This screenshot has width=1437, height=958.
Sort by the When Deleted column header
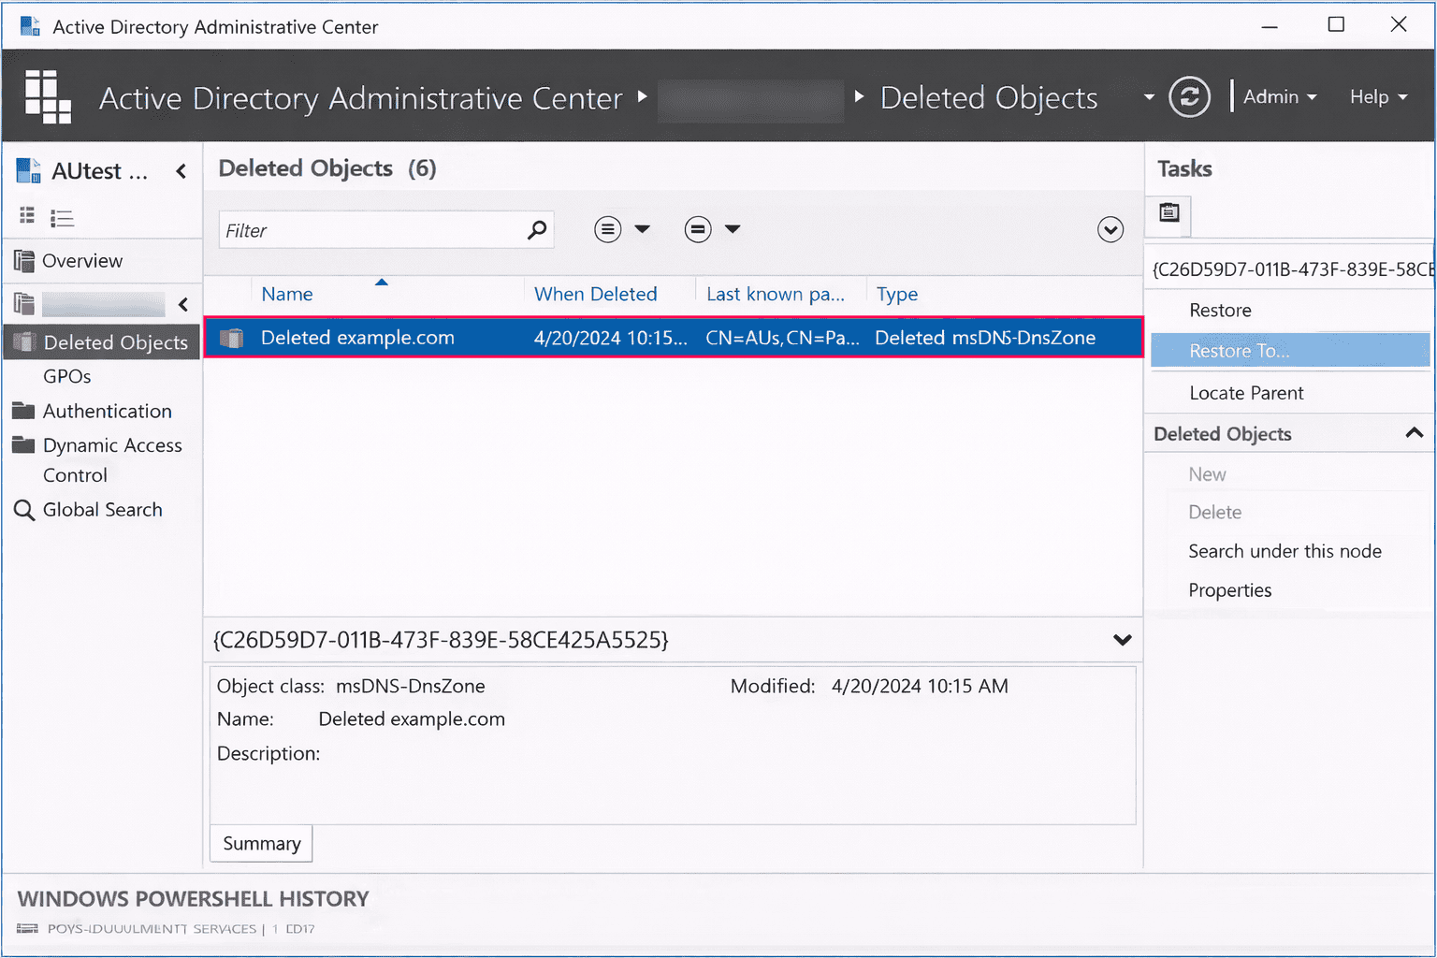click(x=595, y=293)
